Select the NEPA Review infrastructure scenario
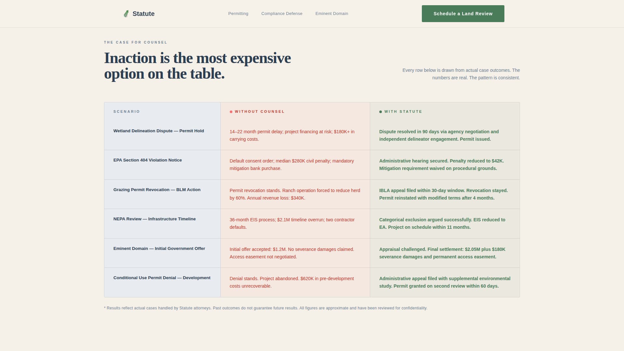Screen dimensions: 624x351 pyautogui.click(x=154, y=219)
